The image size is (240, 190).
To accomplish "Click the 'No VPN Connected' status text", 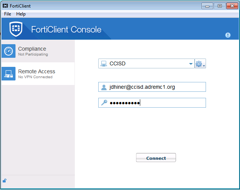I will [x=36, y=77].
